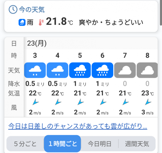Click the 4 o'clock light rain icon

click(x=57, y=70)
